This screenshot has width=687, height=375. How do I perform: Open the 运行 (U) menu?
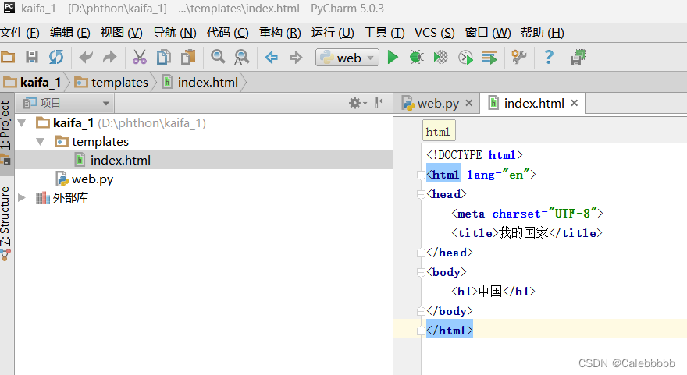[333, 33]
